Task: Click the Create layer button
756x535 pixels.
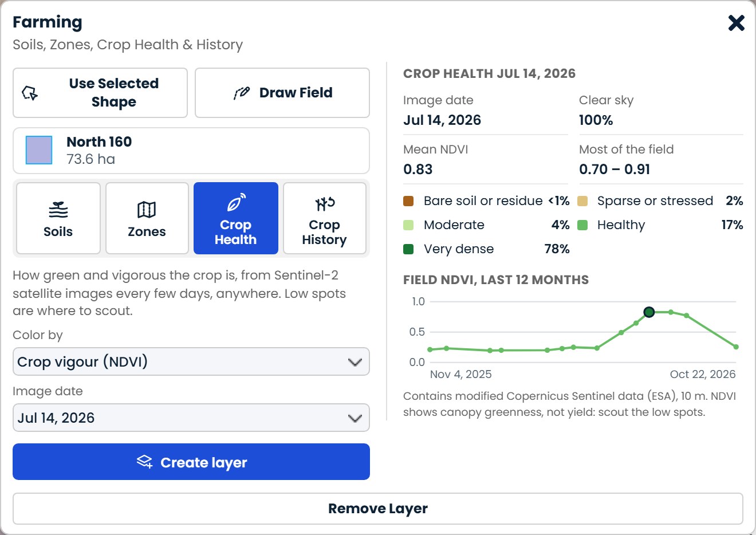Action: [191, 462]
